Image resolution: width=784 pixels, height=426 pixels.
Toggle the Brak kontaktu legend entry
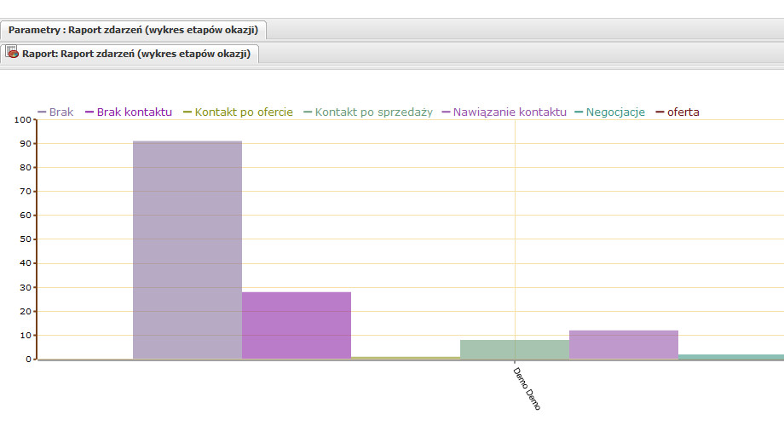129,112
